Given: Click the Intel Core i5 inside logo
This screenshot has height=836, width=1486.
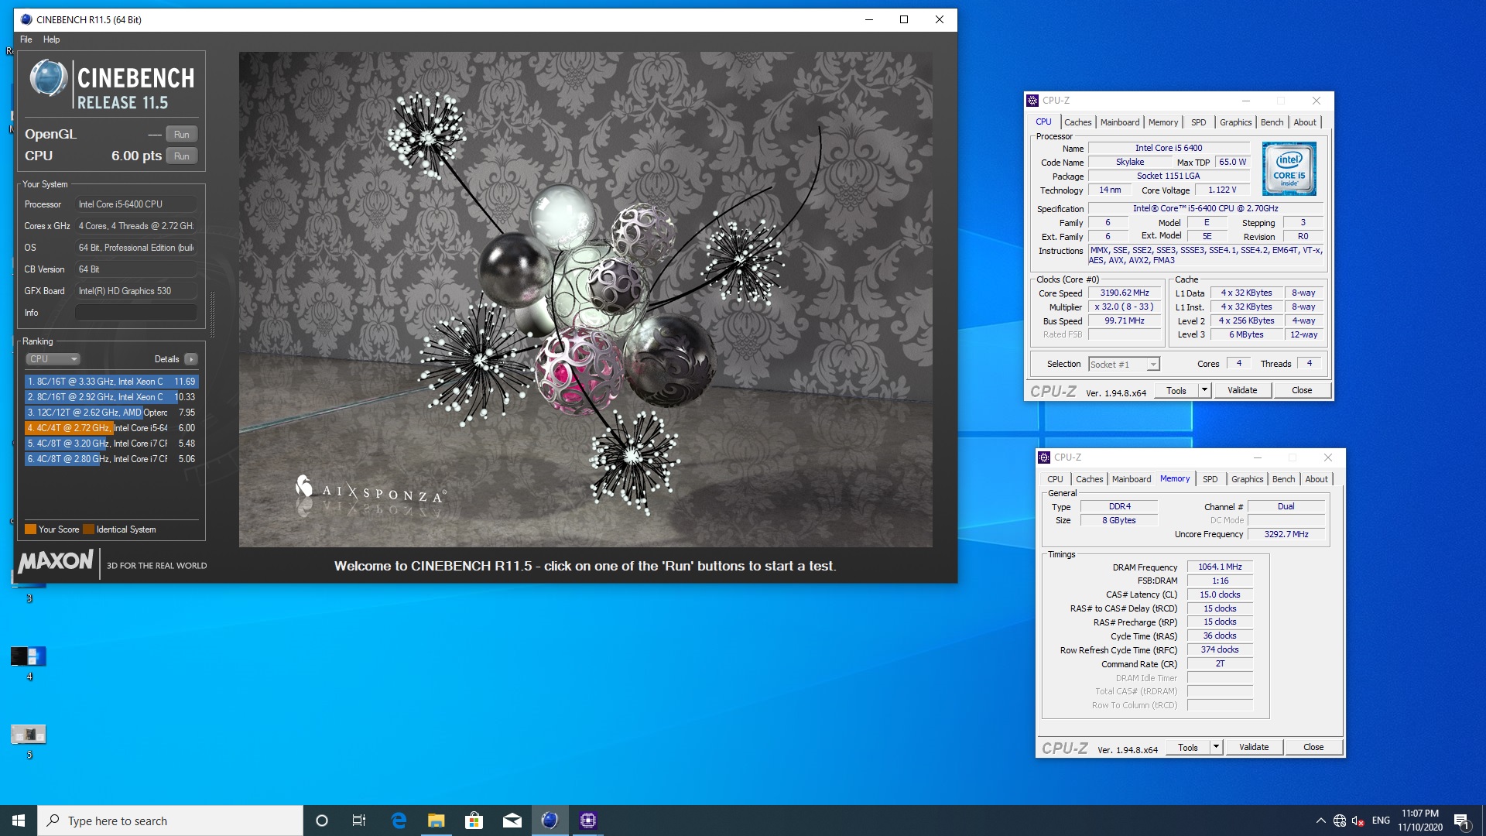Looking at the screenshot, I should coord(1289,169).
